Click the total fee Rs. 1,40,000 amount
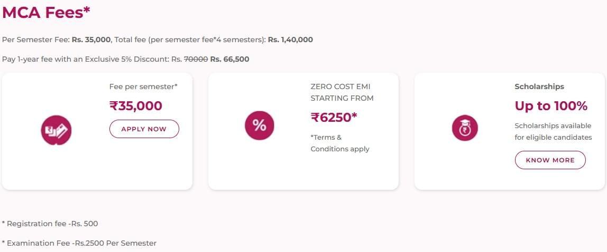The width and height of the screenshot is (607, 252). [x=290, y=40]
